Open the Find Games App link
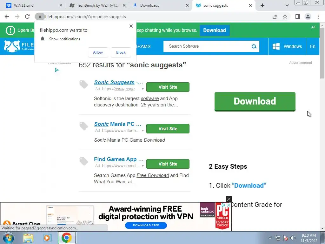Image resolution: width=325 pixels, height=244 pixels. (119, 159)
